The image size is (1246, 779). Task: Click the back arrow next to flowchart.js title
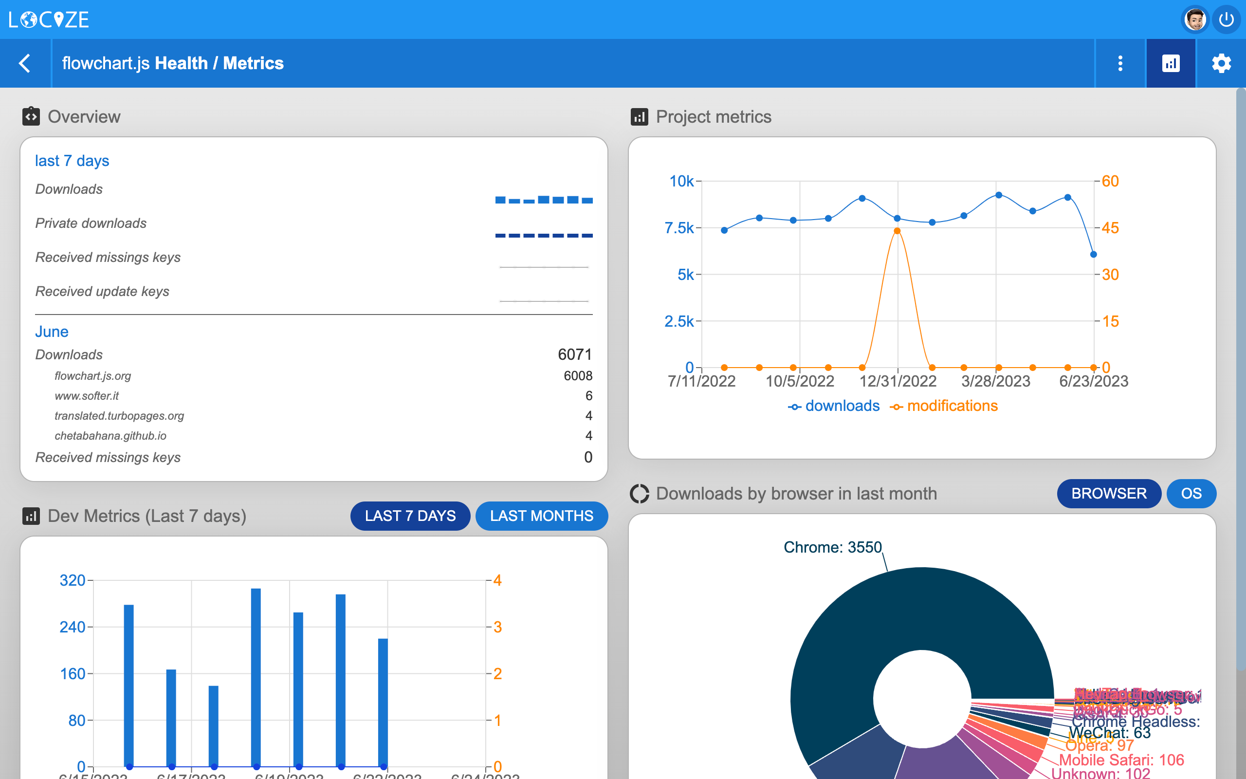click(25, 63)
